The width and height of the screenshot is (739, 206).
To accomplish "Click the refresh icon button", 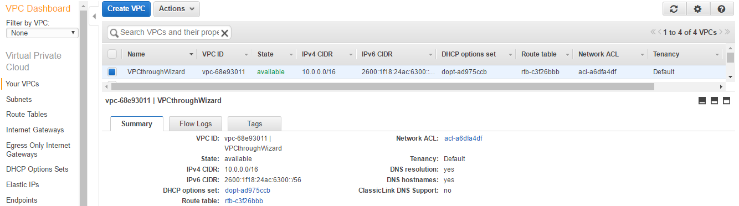I will click(674, 9).
